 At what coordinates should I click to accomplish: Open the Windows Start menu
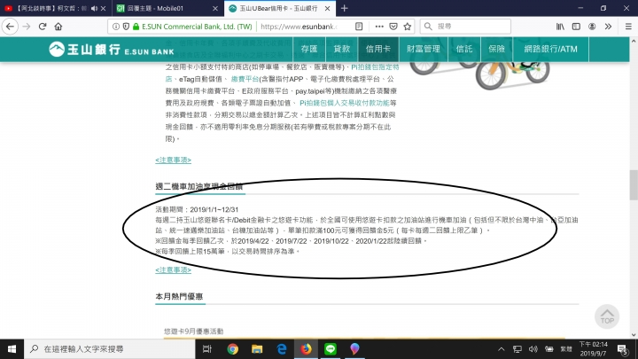tap(12, 349)
